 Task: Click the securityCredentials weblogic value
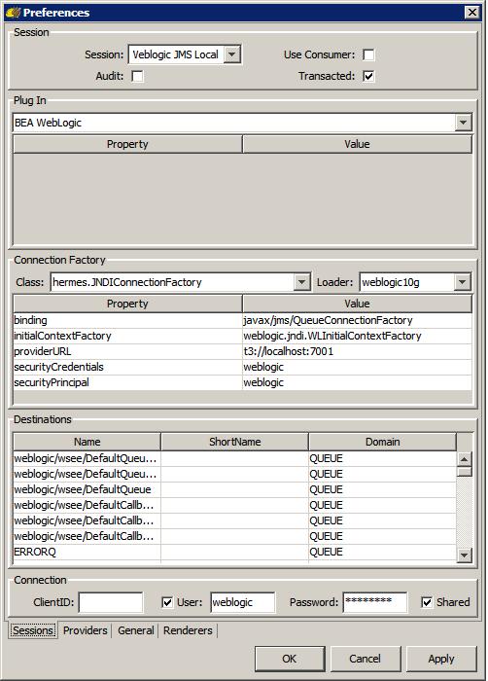tap(357, 367)
